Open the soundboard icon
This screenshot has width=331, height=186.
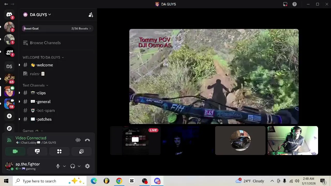pyautogui.click(x=81, y=151)
